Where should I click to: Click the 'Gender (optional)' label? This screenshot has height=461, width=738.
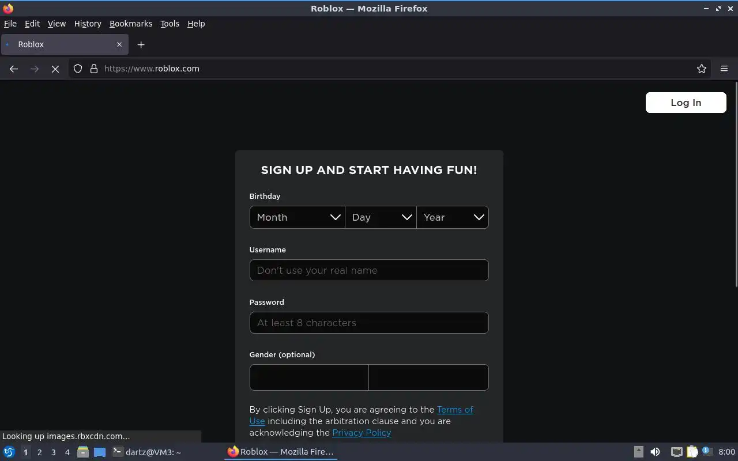282,354
